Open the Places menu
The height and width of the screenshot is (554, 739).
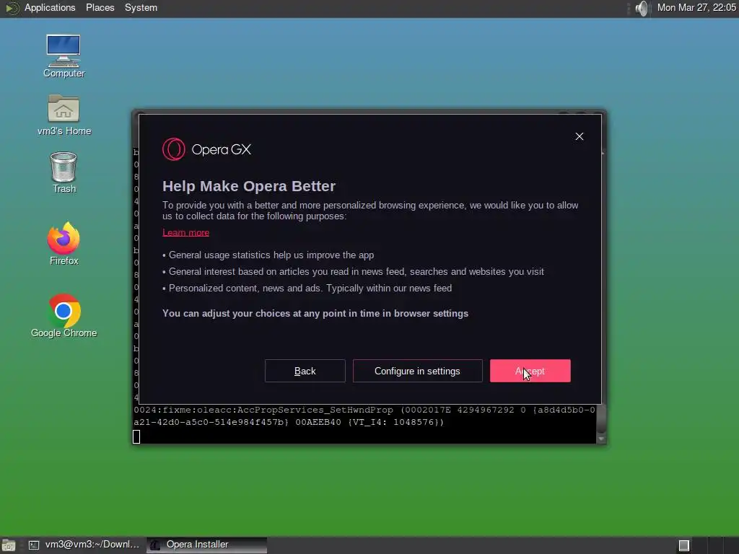(100, 7)
